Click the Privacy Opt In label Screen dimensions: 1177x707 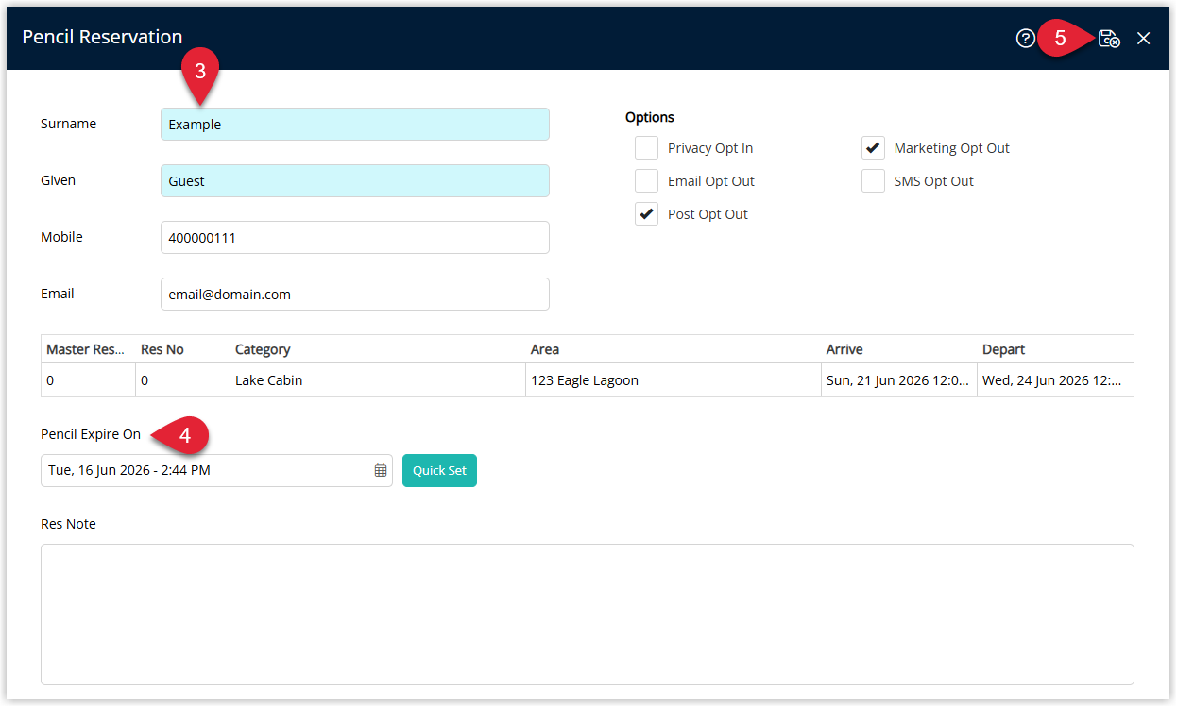[x=710, y=148]
